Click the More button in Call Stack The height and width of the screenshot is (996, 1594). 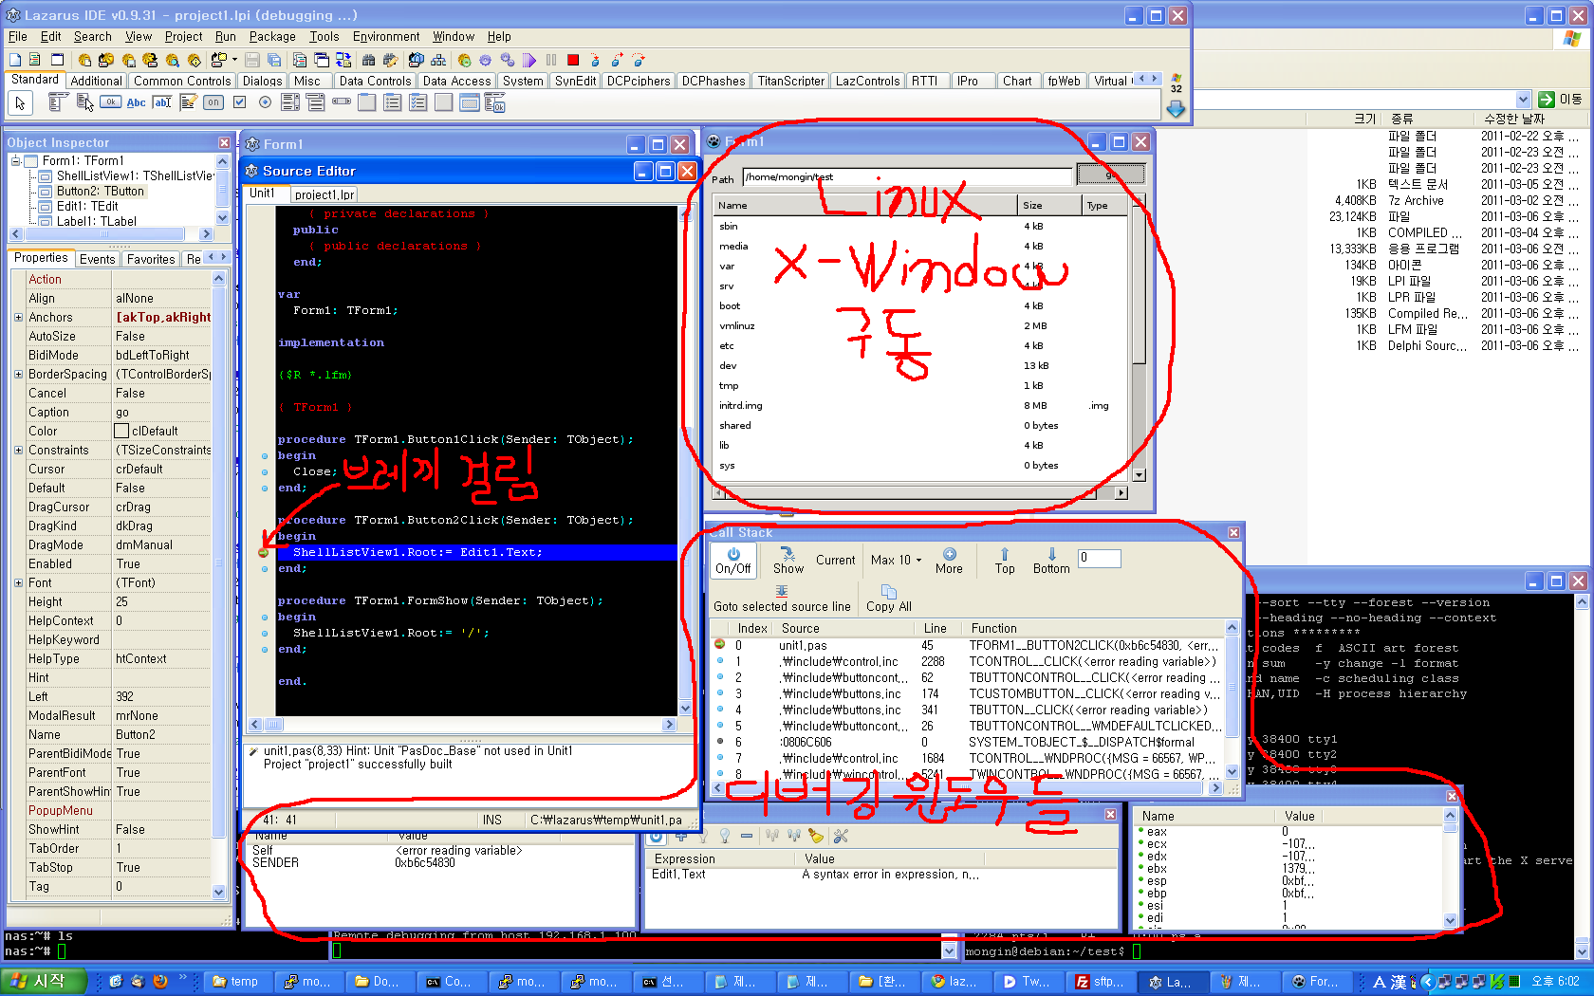coord(949,560)
